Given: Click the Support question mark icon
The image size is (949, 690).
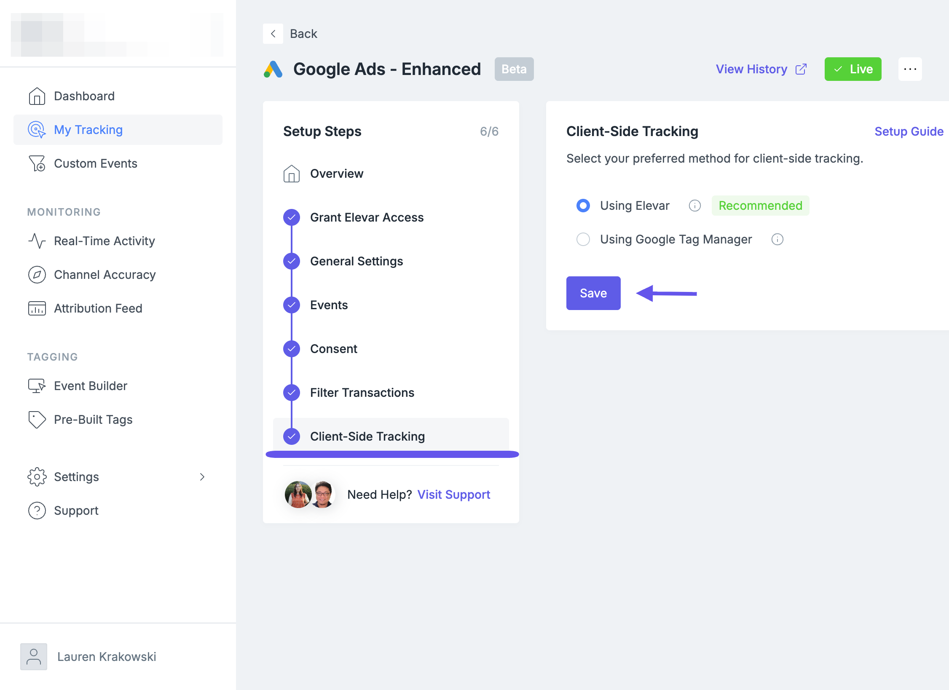Looking at the screenshot, I should point(37,511).
